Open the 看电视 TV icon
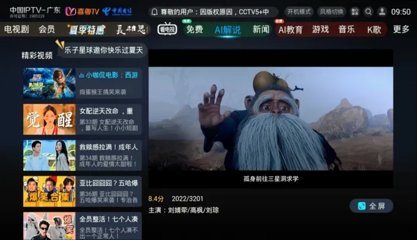417x240 pixels. click(167, 29)
